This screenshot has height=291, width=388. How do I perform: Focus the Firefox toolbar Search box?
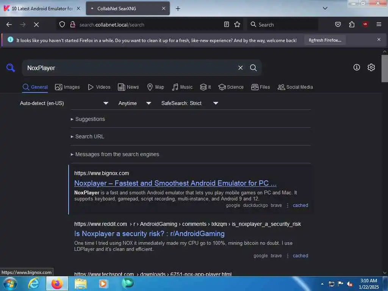coord(282,25)
